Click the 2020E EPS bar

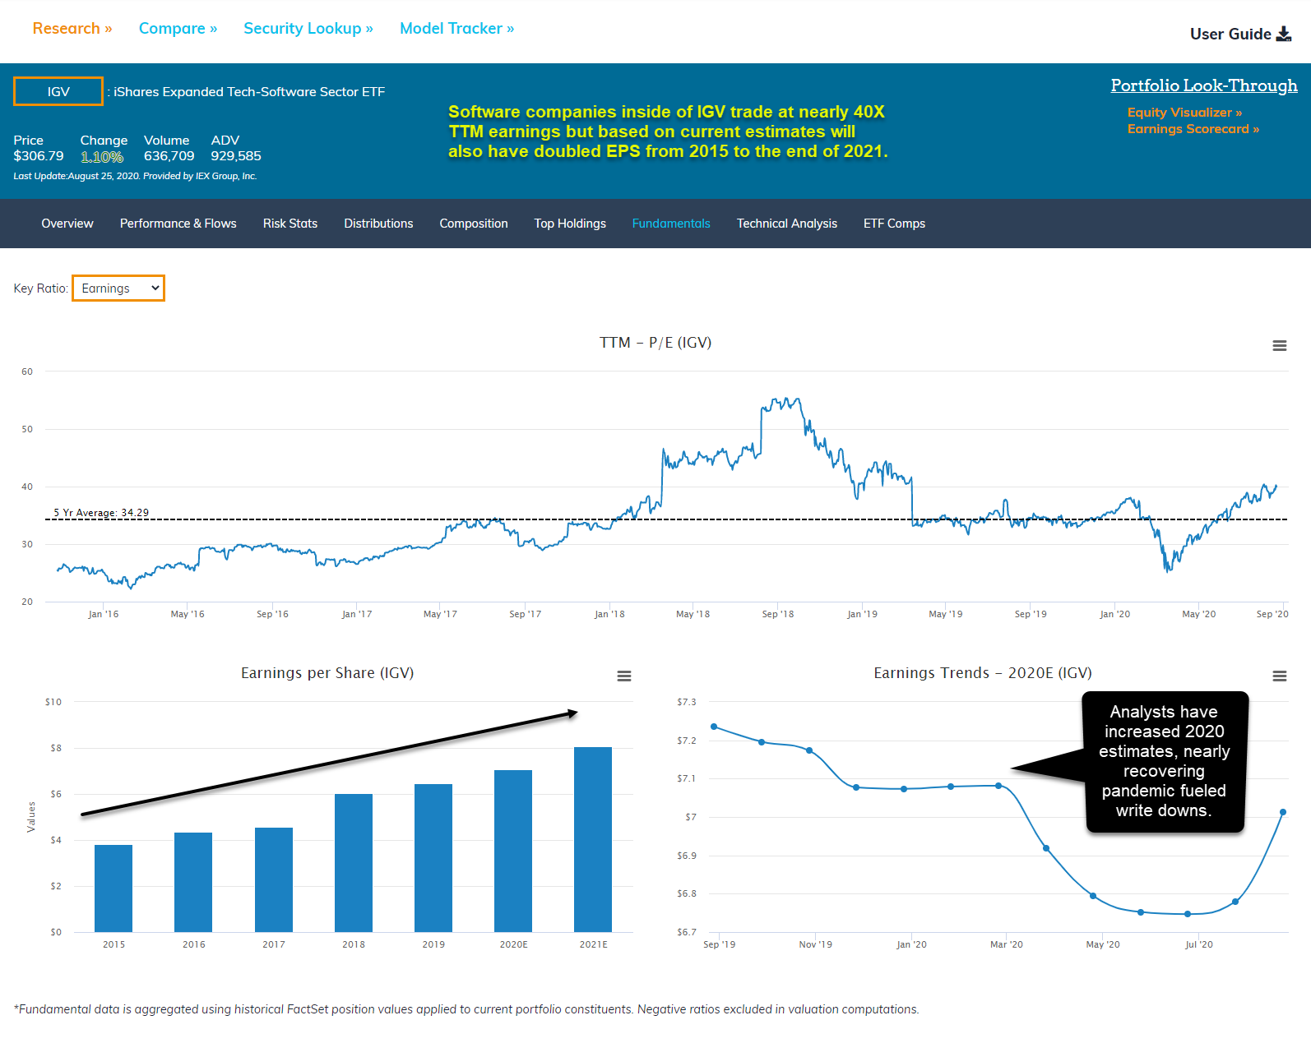(513, 851)
